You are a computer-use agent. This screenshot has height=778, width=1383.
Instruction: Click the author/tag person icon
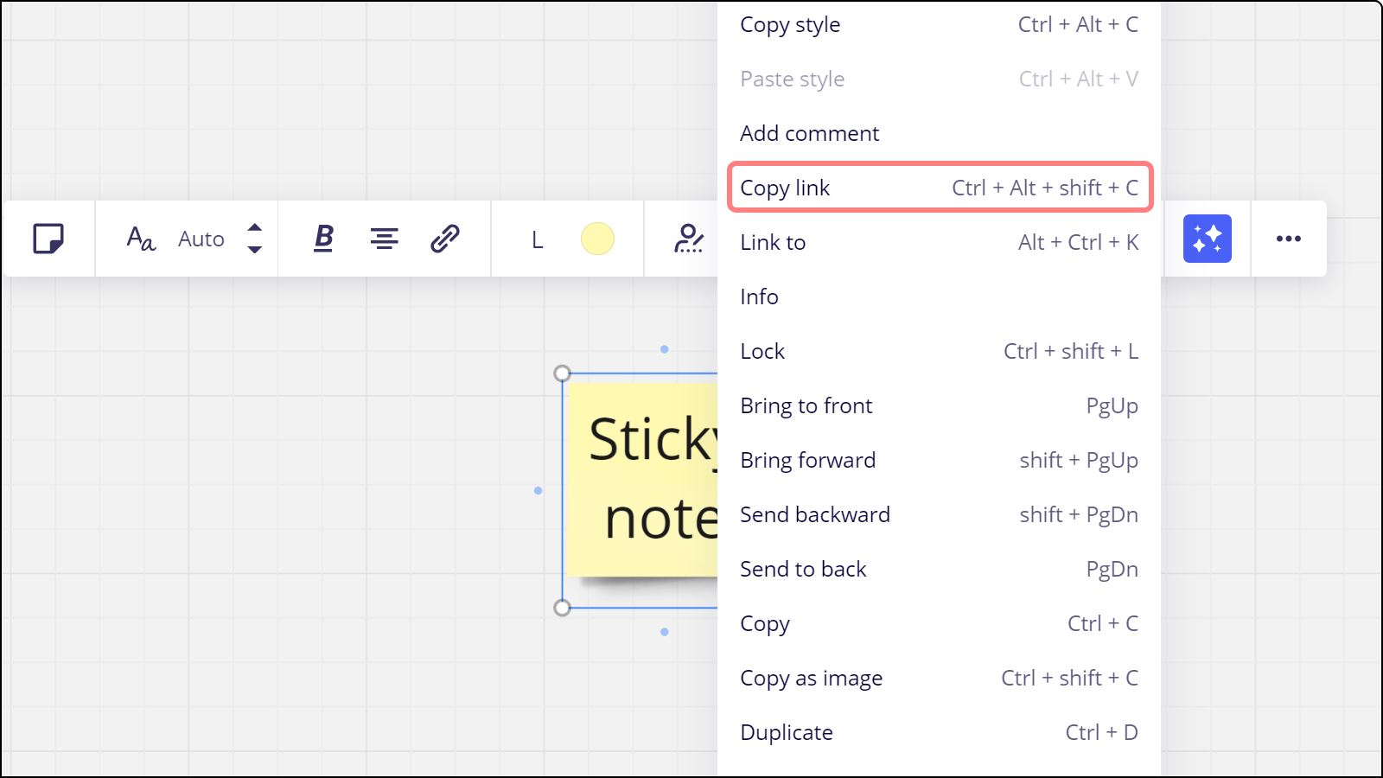(688, 239)
